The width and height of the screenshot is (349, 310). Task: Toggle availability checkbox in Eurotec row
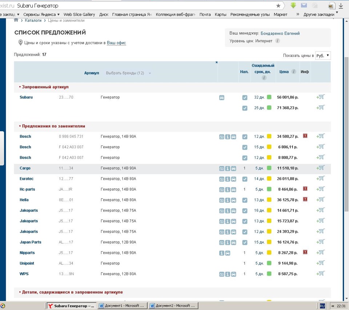point(245,179)
